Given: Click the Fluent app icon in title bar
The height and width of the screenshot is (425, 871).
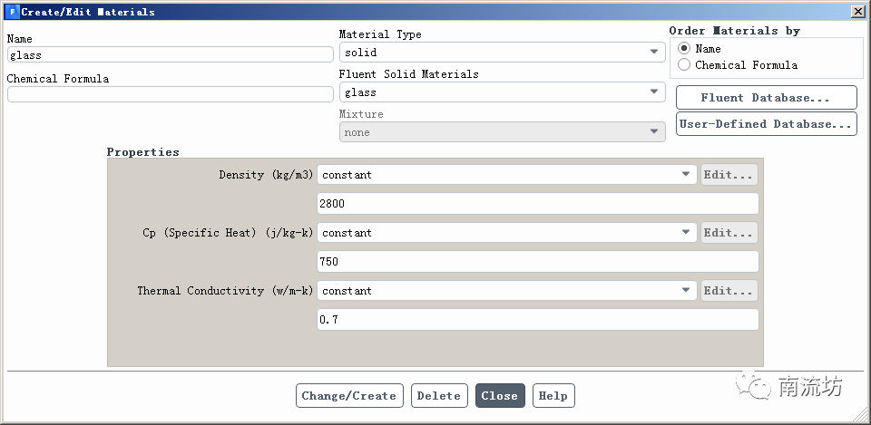Looking at the screenshot, I should point(11,12).
